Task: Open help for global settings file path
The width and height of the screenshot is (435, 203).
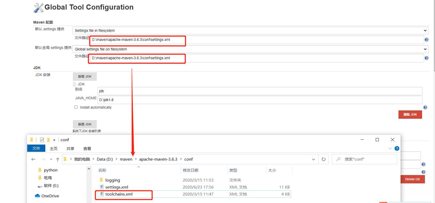Action: tap(426, 58)
